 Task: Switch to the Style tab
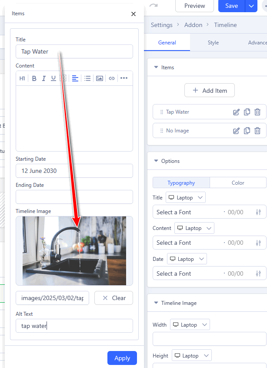[213, 43]
